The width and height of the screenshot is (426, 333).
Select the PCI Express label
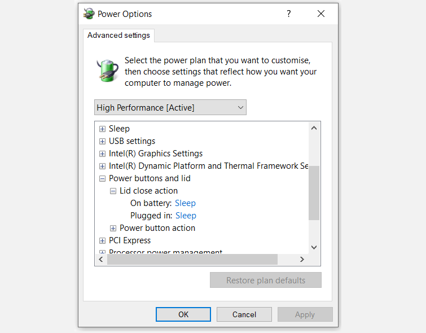tap(130, 240)
